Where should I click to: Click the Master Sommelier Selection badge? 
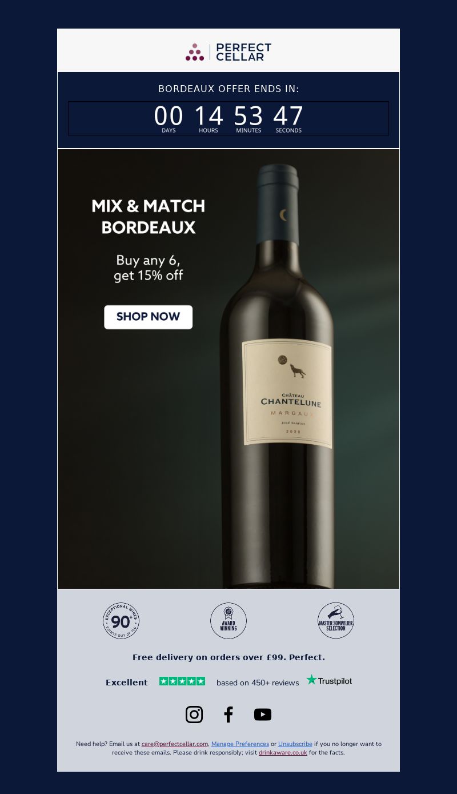(x=336, y=621)
